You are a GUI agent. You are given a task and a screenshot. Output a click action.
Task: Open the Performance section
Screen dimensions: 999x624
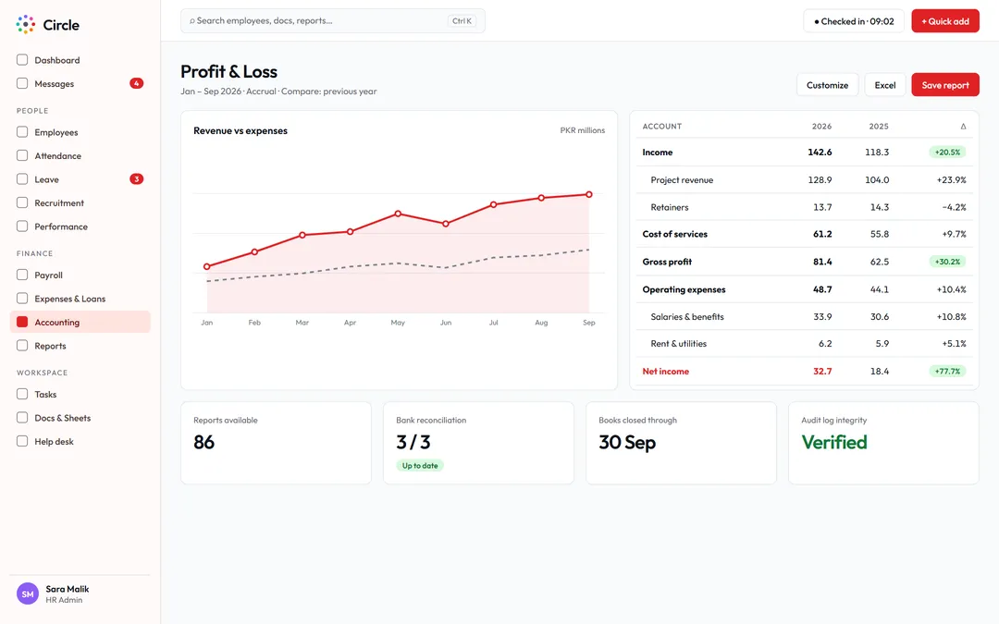coord(80,226)
